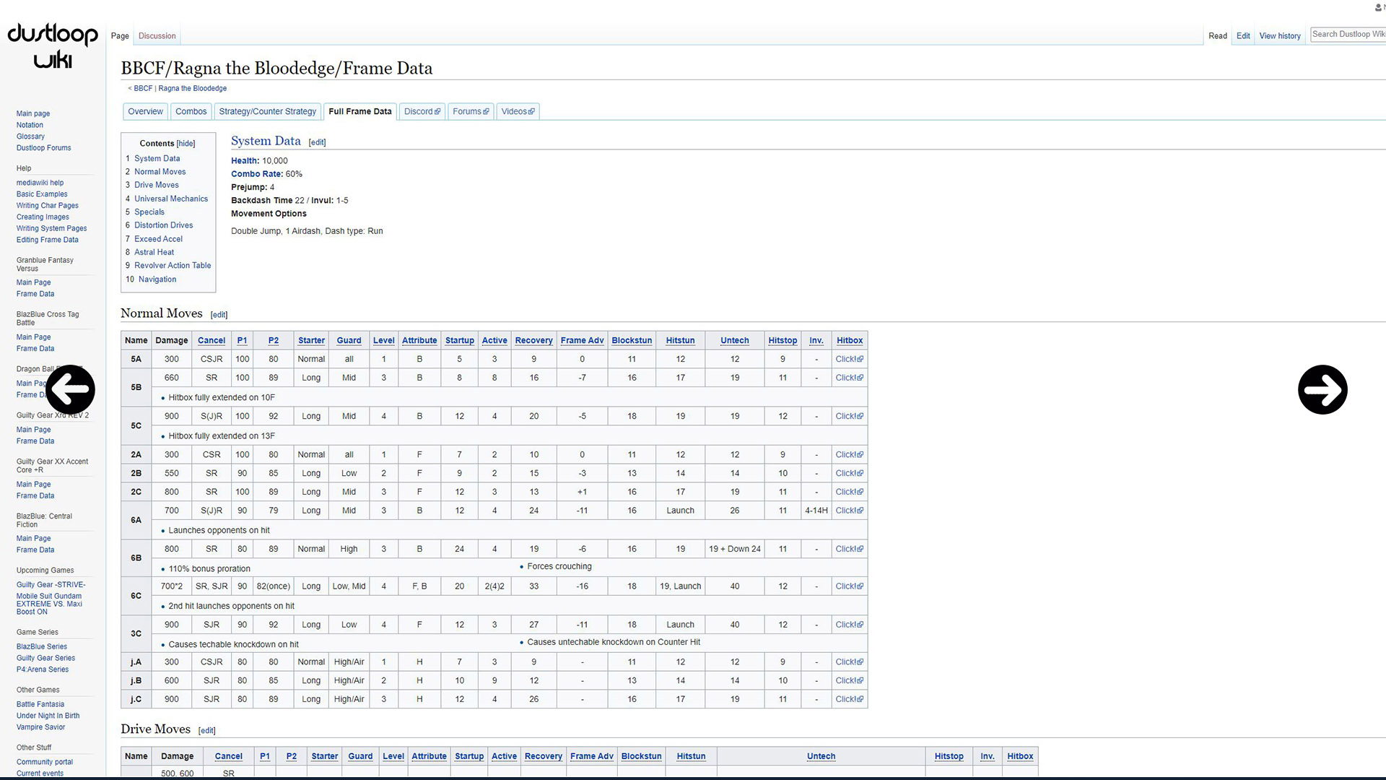This screenshot has width=1386, height=780.
Task: Switch to the Overview tab
Action: (x=145, y=111)
